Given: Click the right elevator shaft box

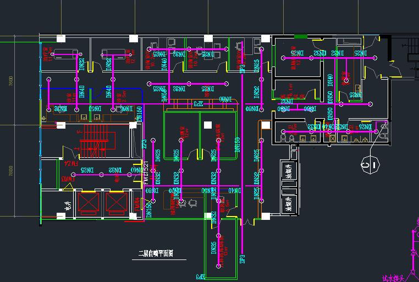Looking at the screenshot, I should coord(116,202).
